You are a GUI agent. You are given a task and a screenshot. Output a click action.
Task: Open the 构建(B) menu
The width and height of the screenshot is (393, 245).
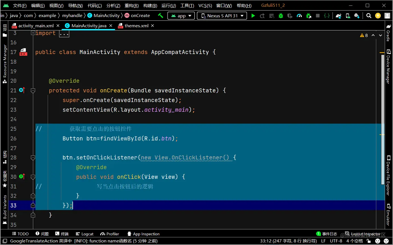(150, 5)
